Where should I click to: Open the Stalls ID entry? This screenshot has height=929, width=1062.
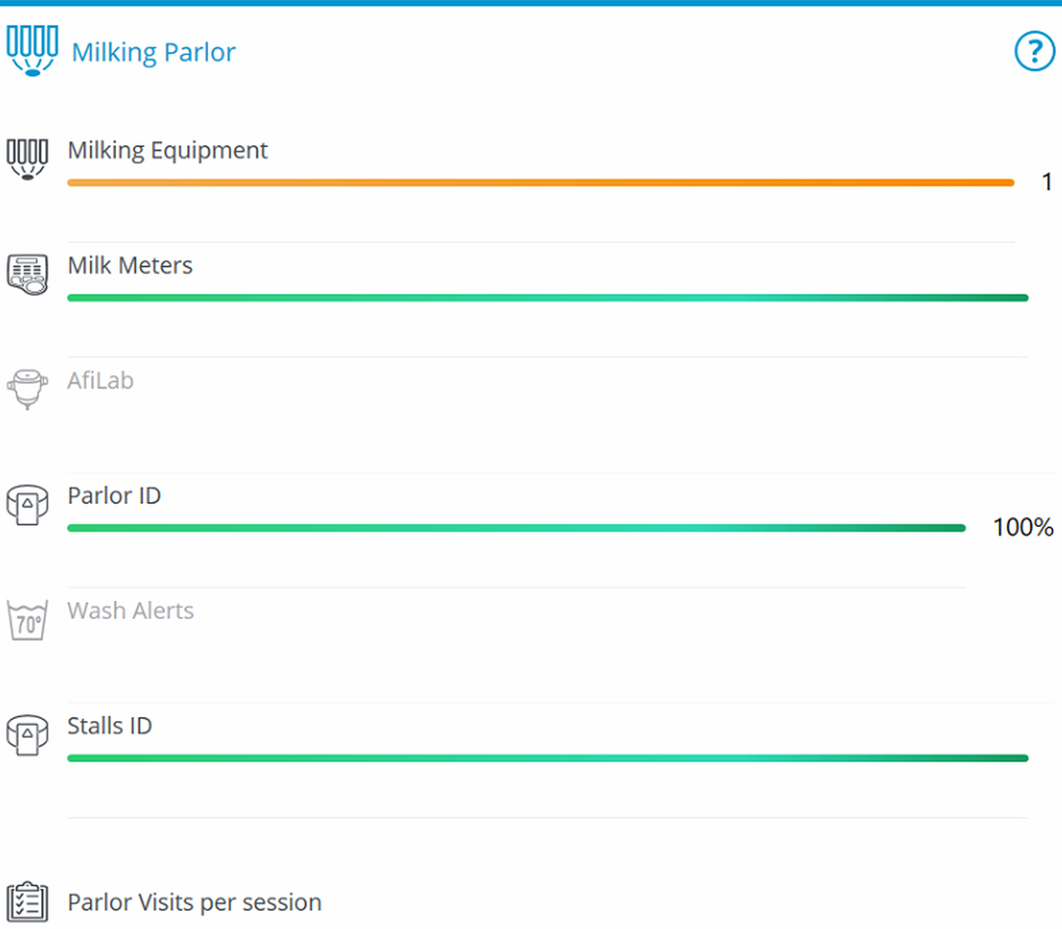(109, 726)
